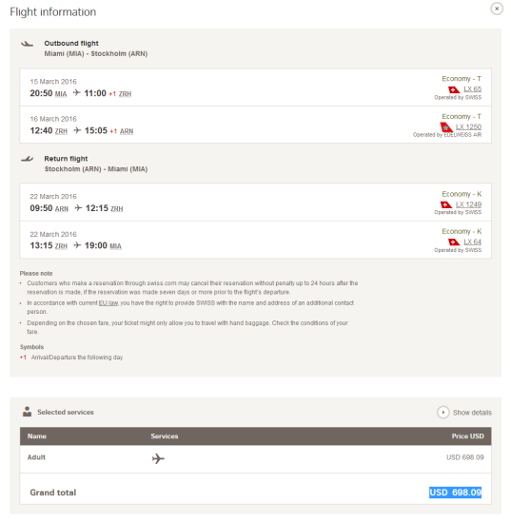Click the return flight landing plane icon
Viewport: 511px width, 523px height.
27,159
